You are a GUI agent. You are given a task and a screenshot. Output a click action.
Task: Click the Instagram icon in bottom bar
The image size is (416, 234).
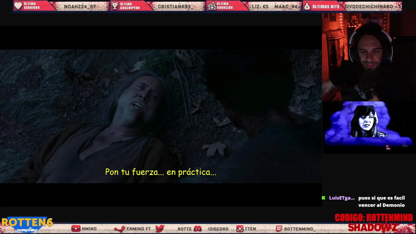point(240,229)
